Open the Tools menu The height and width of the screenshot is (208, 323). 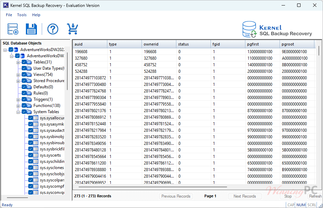tap(22, 15)
